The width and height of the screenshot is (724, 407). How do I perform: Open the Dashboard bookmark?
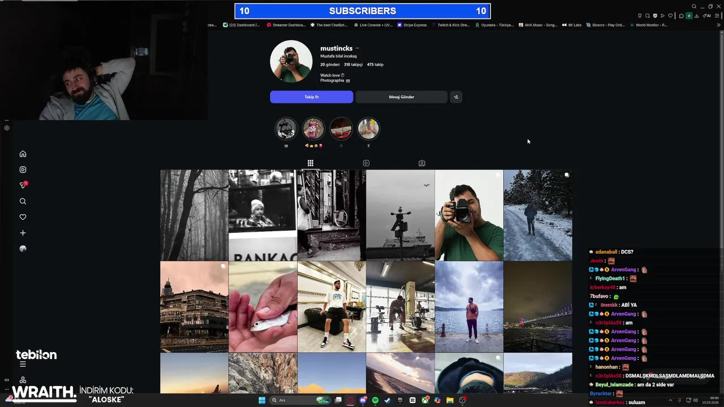point(242,25)
